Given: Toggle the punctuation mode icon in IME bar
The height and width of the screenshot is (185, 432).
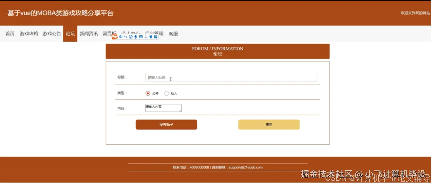Looking at the screenshot, I should [x=126, y=37].
